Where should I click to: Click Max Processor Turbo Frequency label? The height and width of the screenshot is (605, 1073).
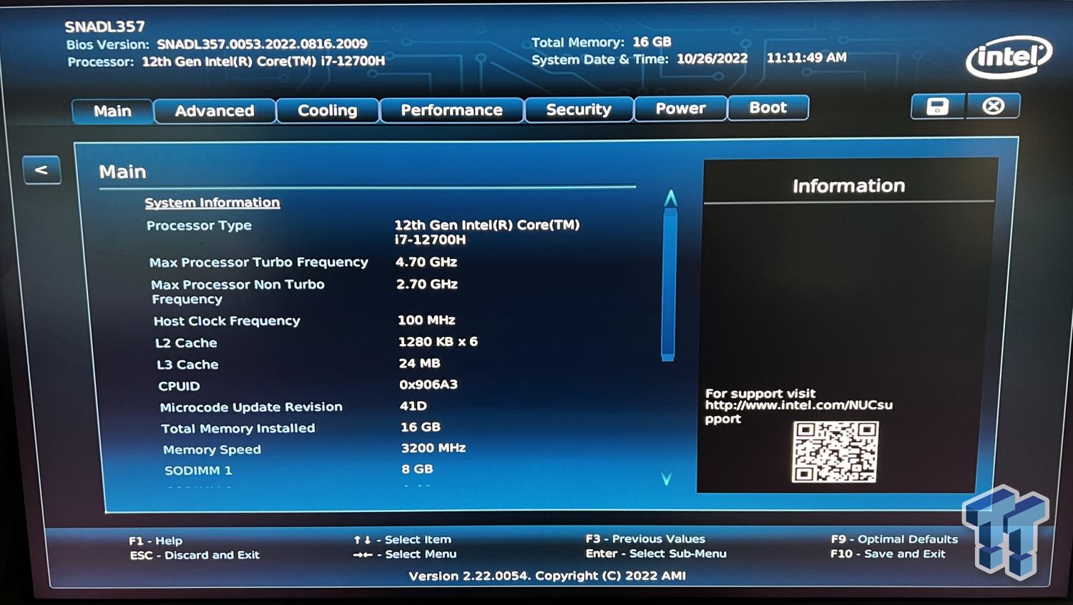pos(259,262)
